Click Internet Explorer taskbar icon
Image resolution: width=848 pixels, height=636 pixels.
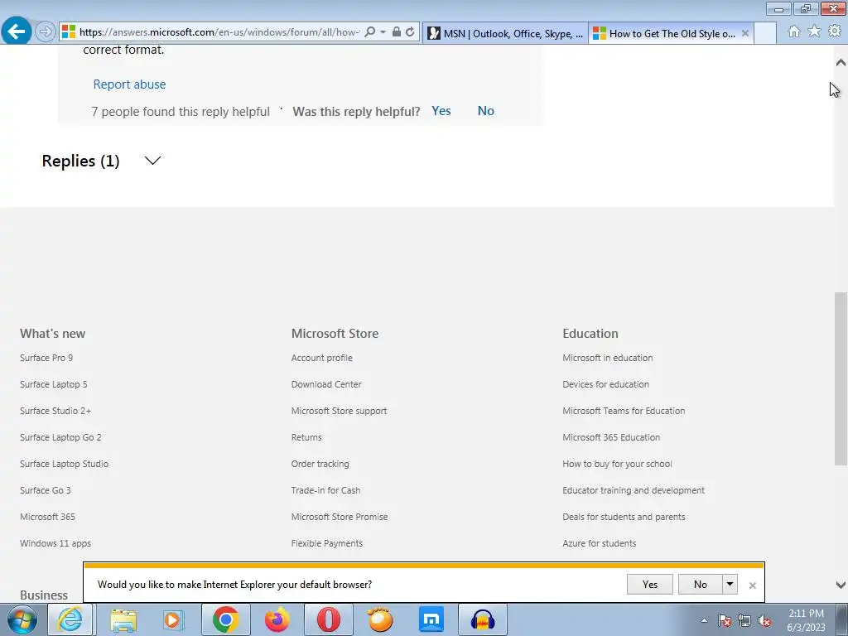pos(70,619)
